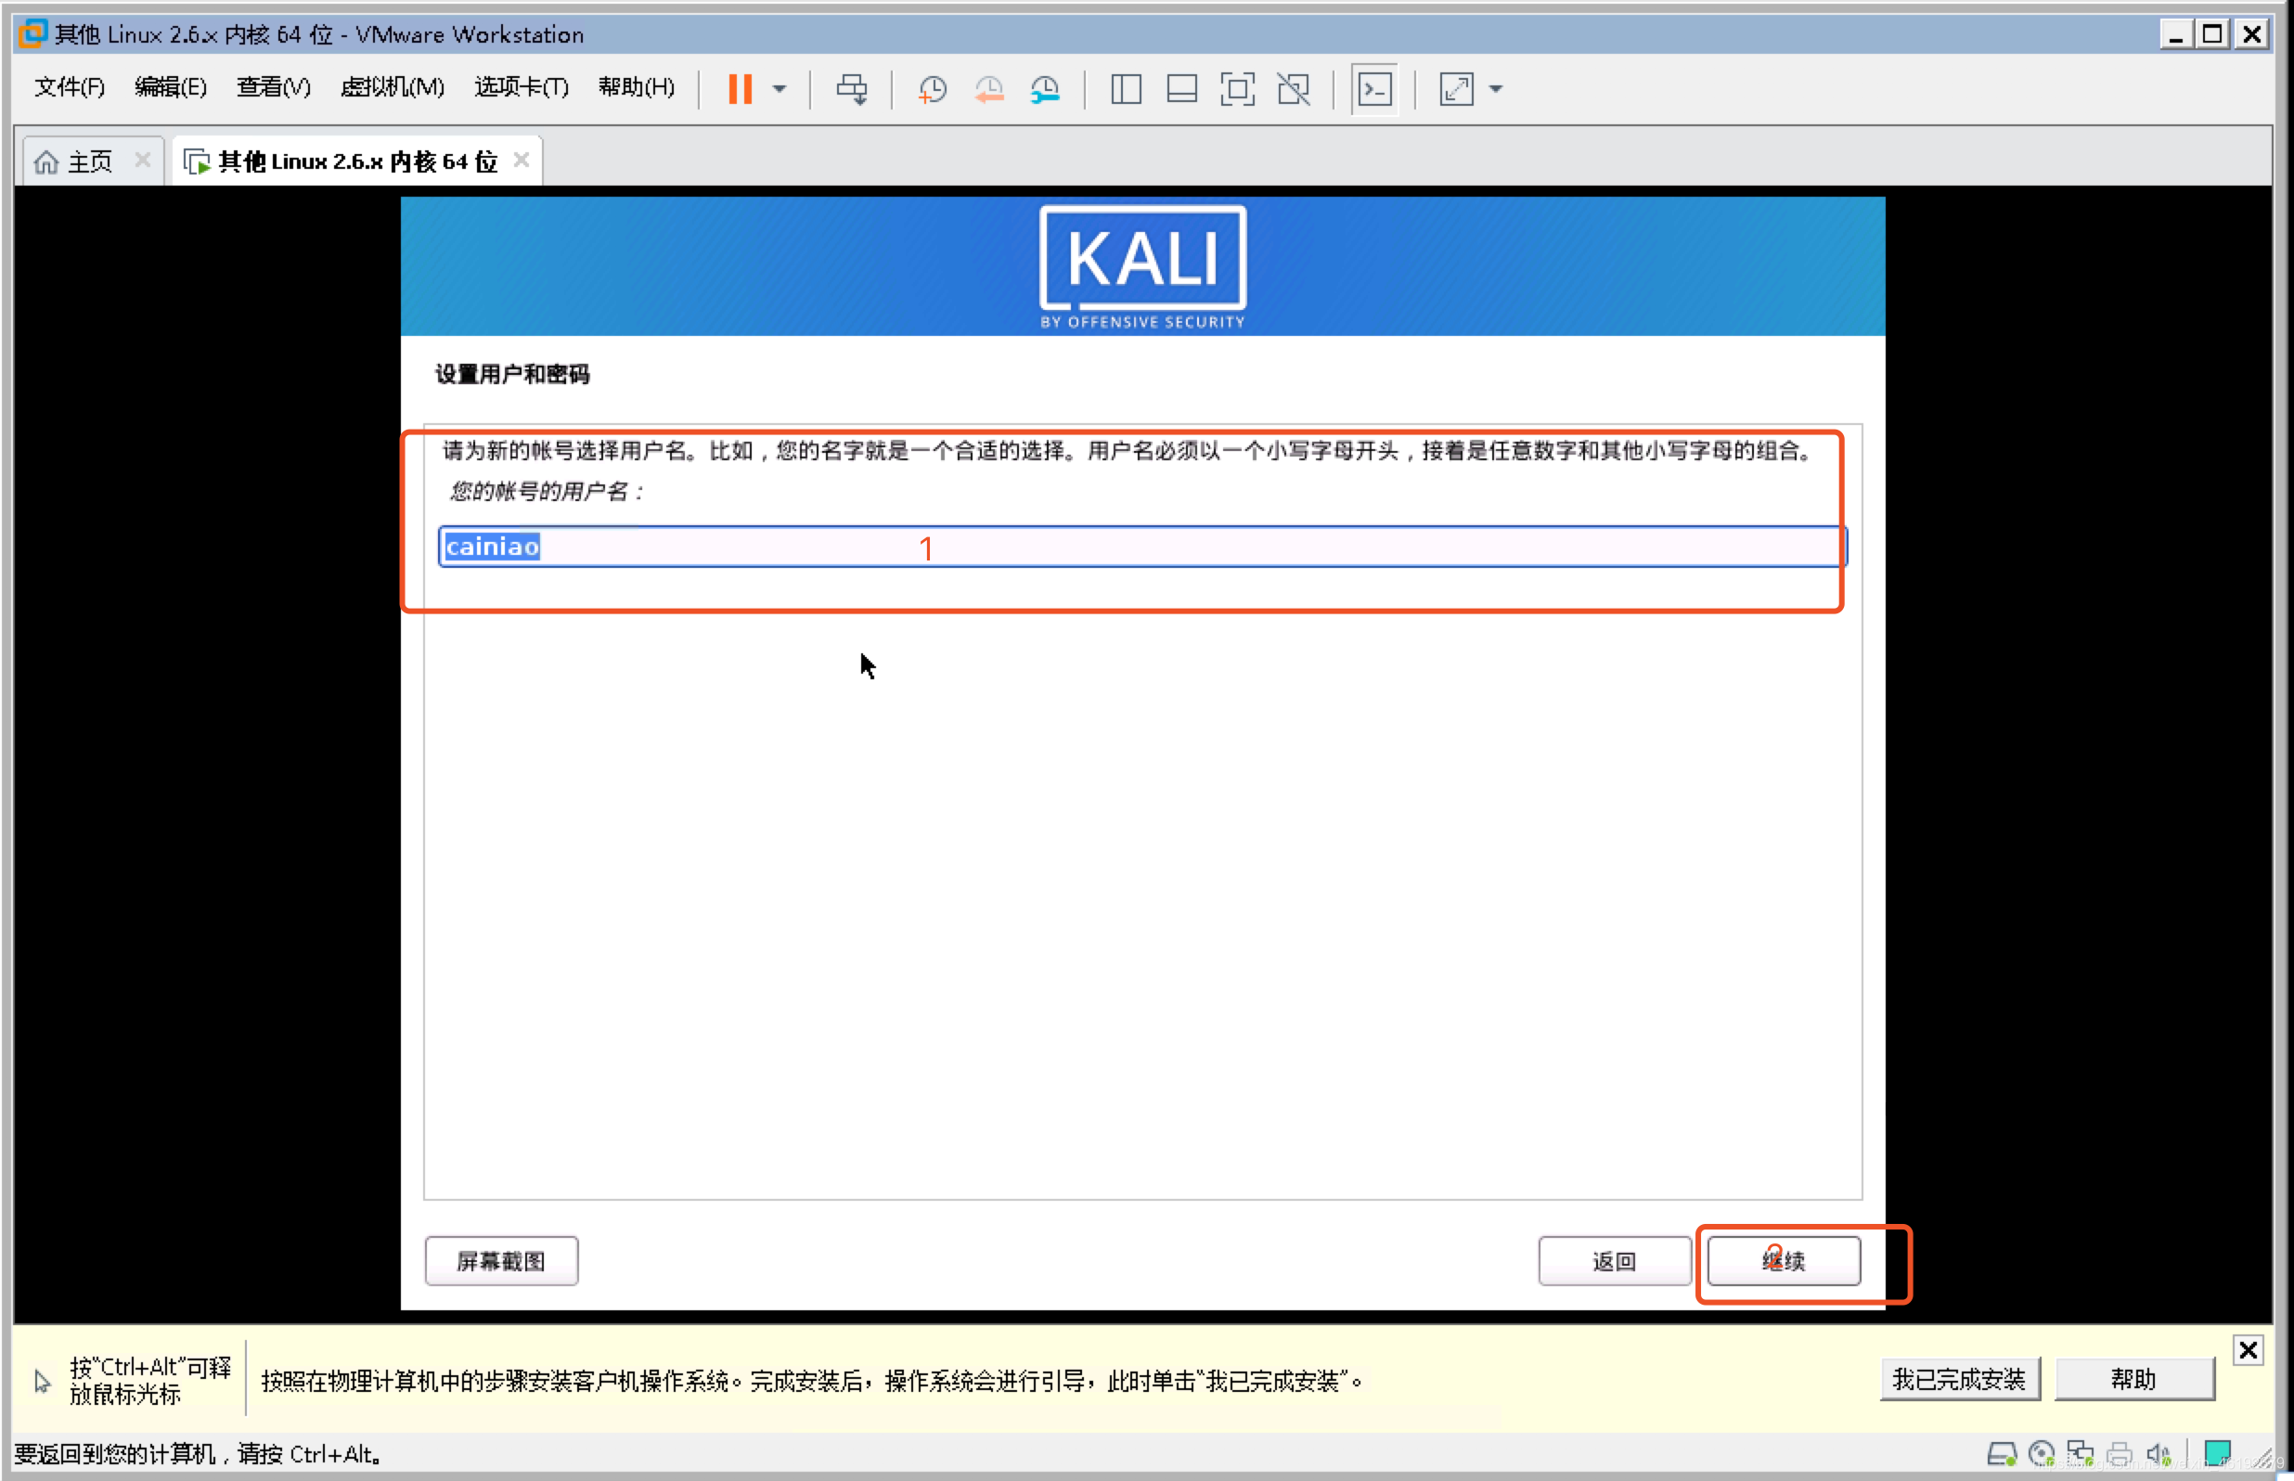
Task: Click the 返回 button
Action: tap(1615, 1261)
